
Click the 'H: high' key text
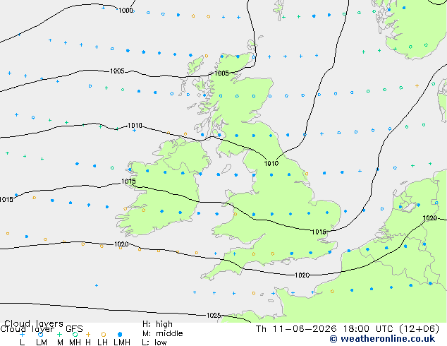157,324
